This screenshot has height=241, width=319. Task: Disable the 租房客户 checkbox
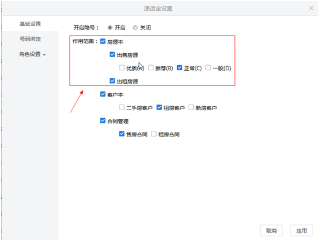159,107
